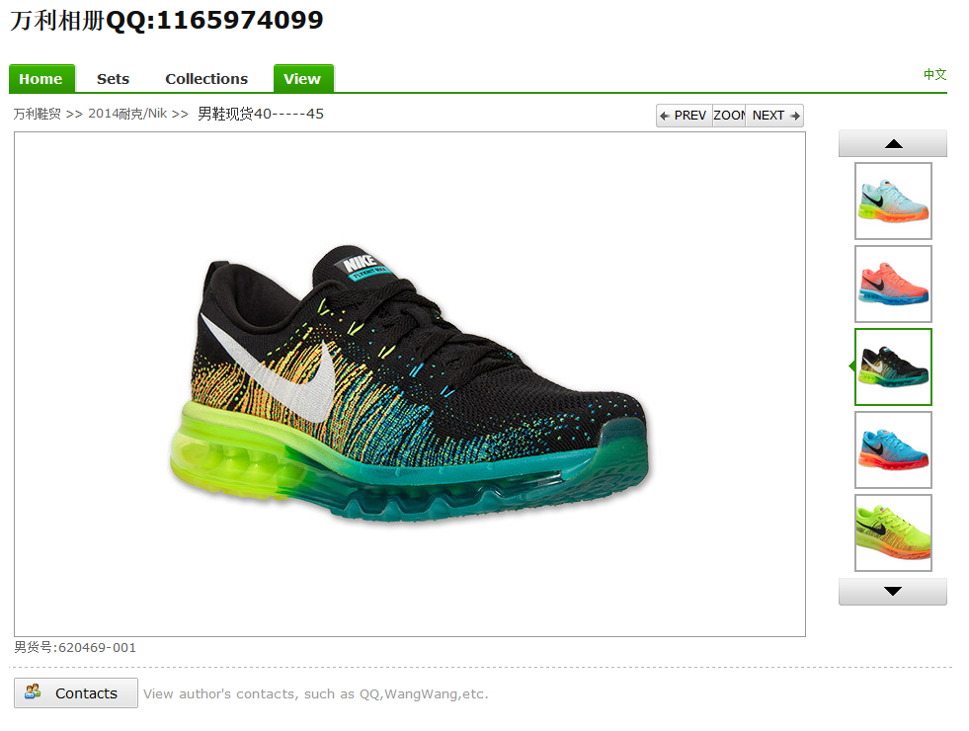This screenshot has width=969, height=731.
Task: Click the 万利鞋贸 breadcrumb link
Action: click(38, 114)
